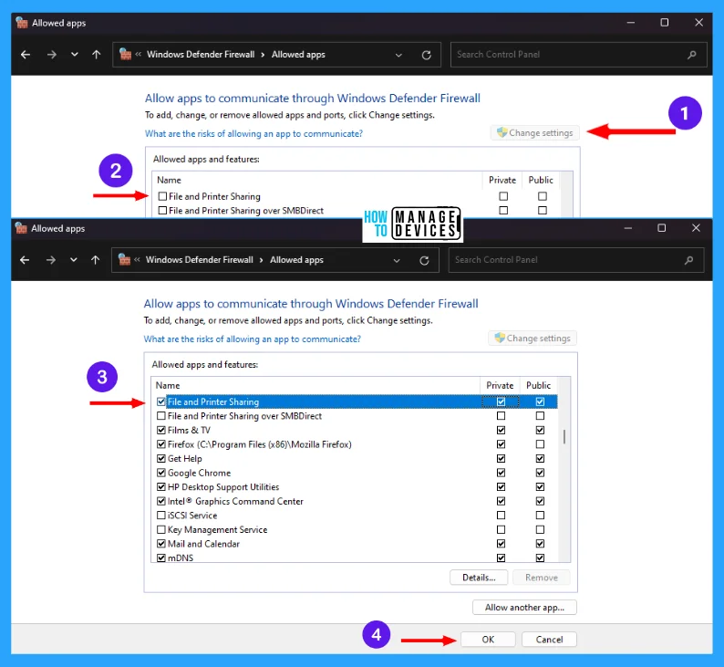The height and width of the screenshot is (667, 724).
Task: Click the search magnifier in lower search box
Action: pyautogui.click(x=689, y=260)
